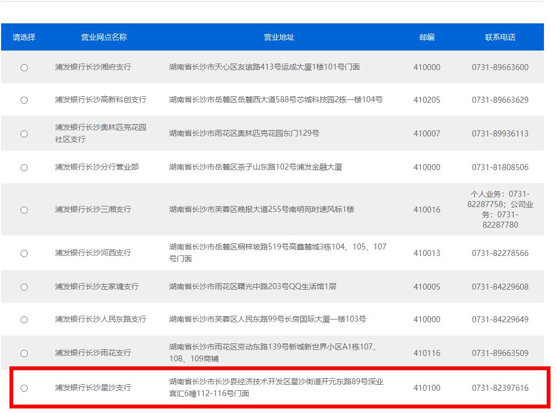557x413 pixels.
Task: Select the 浦发银行长沙星沙支行 radio button
Action: 24,388
